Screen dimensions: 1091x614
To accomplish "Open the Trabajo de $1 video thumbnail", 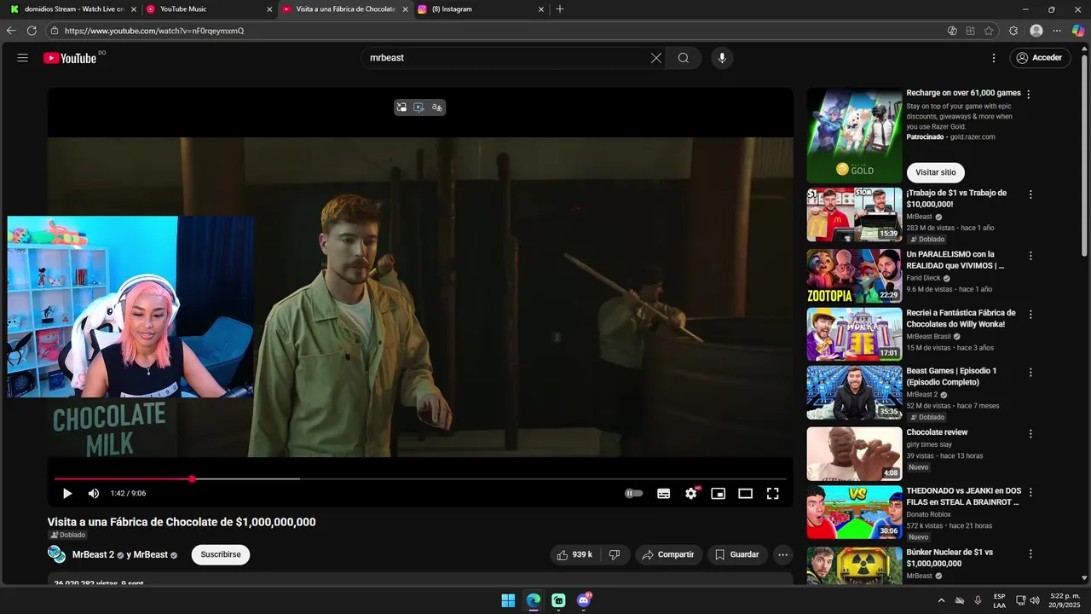I will tap(854, 215).
